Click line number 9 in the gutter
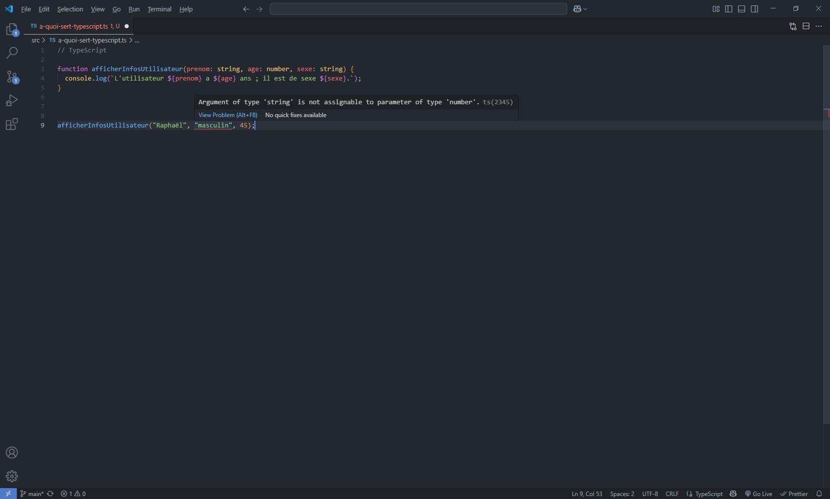The width and height of the screenshot is (830, 499). (x=42, y=125)
